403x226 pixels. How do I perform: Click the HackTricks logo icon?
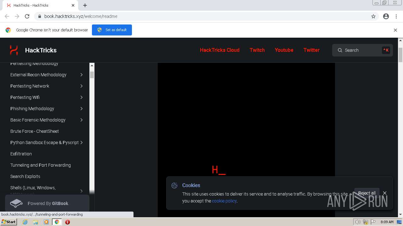point(14,50)
